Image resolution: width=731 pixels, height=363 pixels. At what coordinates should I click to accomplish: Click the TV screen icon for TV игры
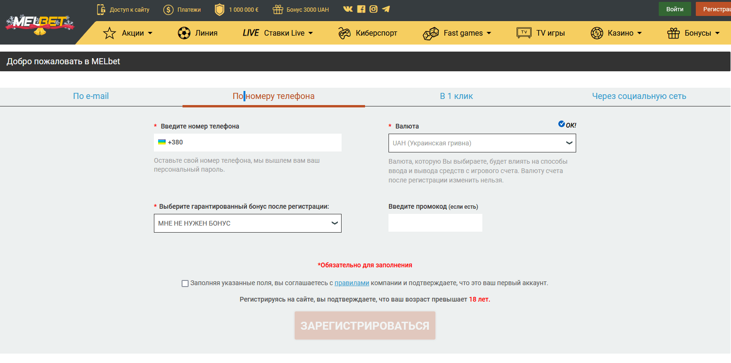tap(524, 33)
